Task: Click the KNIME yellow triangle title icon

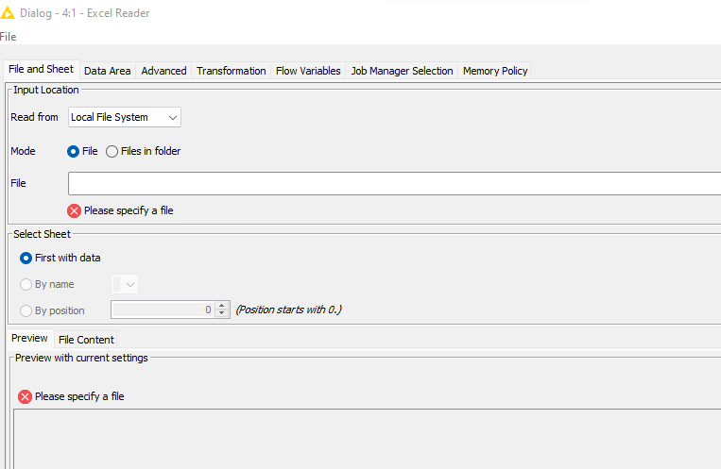Action: pos(7,12)
